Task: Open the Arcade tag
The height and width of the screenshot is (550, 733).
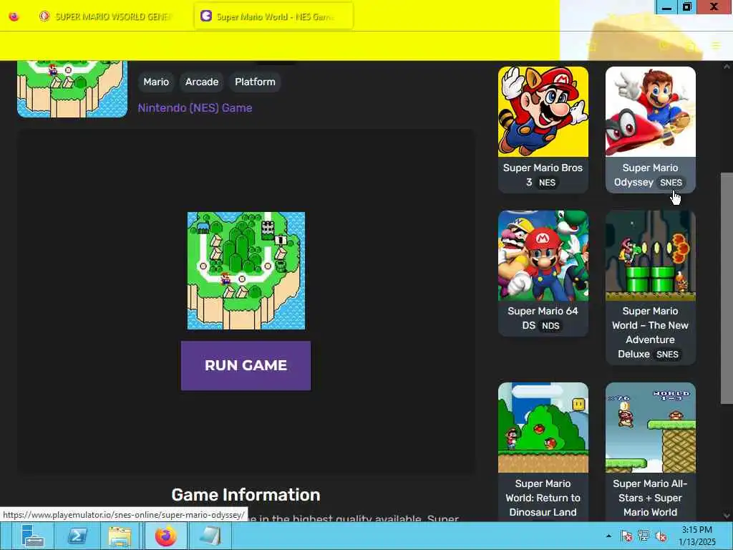Action: coord(201,82)
